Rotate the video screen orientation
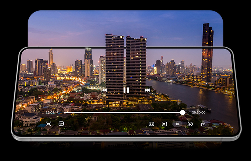Screen dimensions: 251x161 (190, 124)
